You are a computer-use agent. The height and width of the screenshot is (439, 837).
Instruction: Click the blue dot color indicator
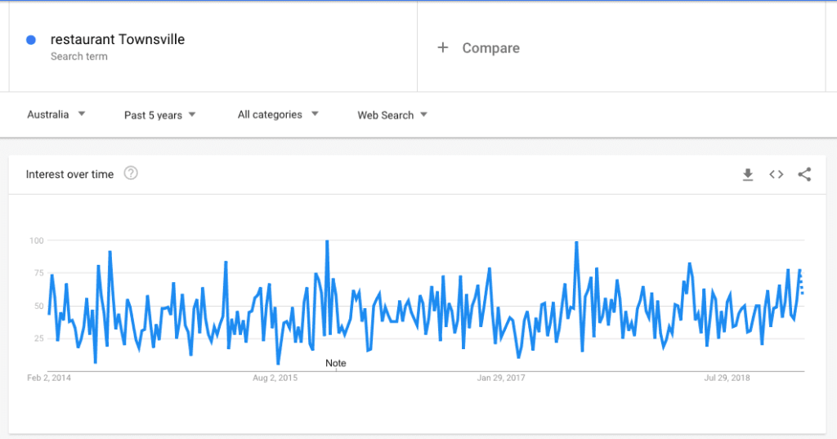tap(31, 40)
